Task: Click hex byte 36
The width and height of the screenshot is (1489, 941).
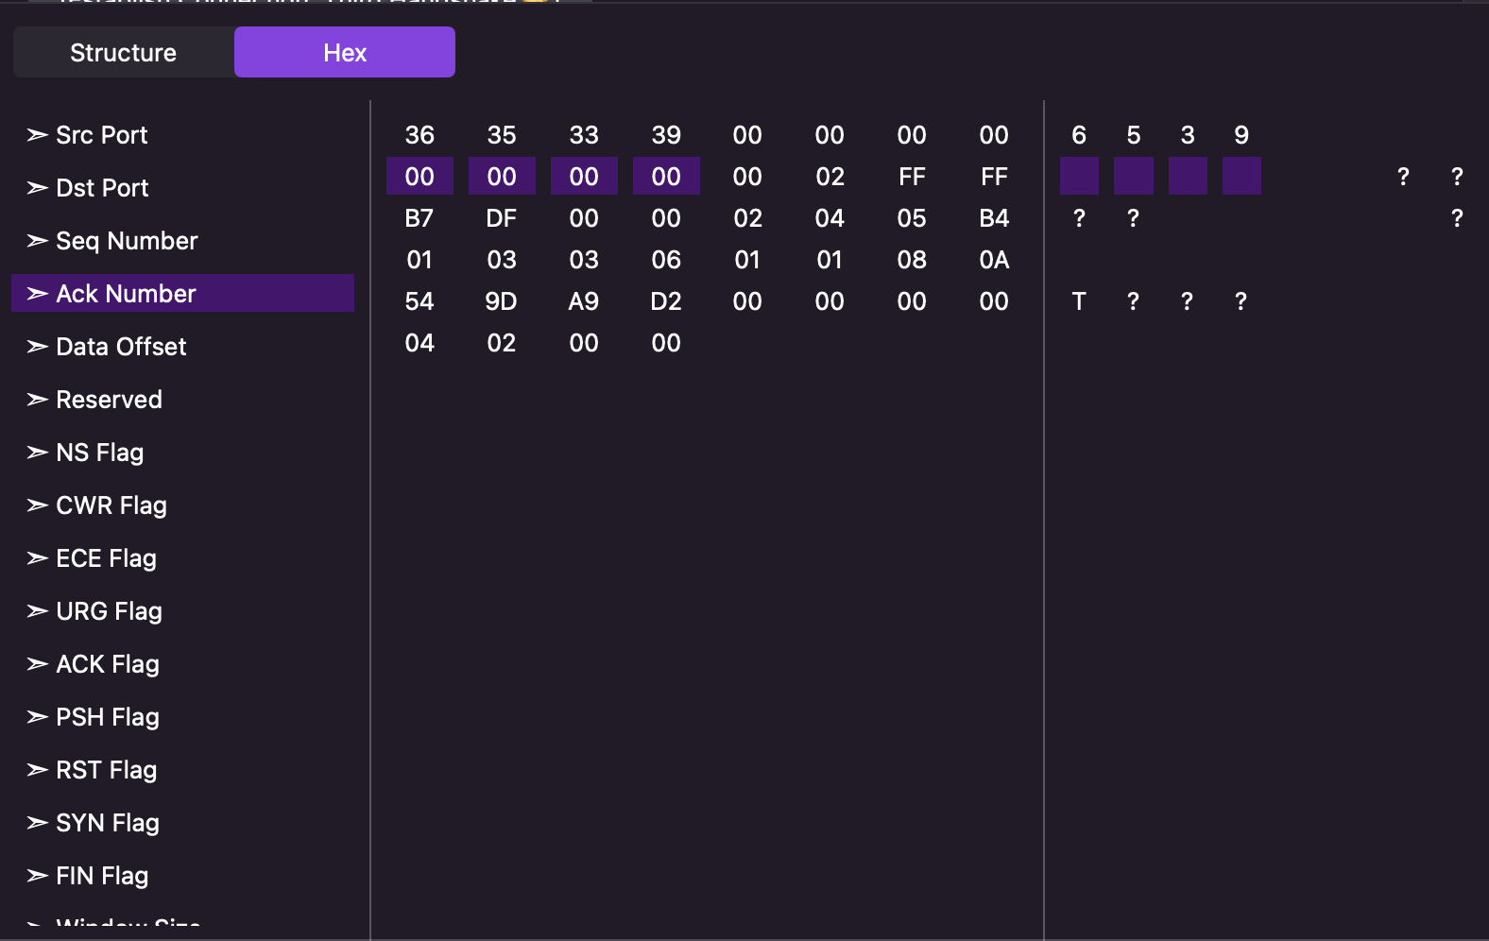Action: [x=419, y=135]
